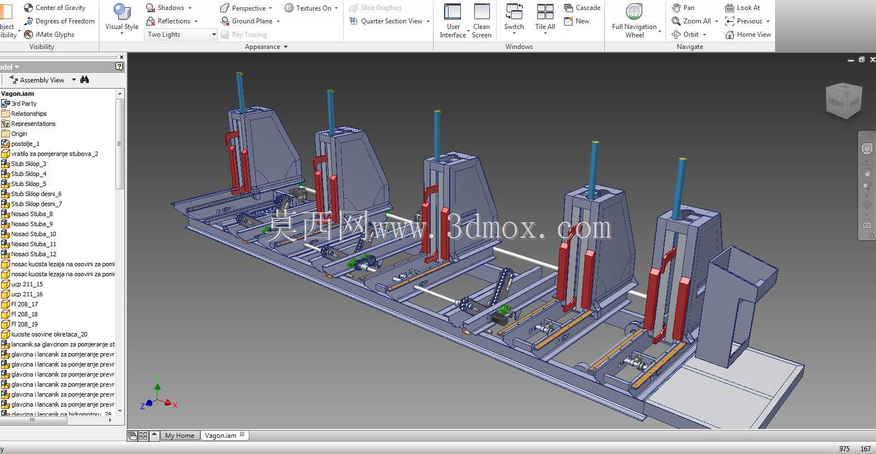Open the Textures On dropdown arrow
876x454 pixels.
point(336,8)
